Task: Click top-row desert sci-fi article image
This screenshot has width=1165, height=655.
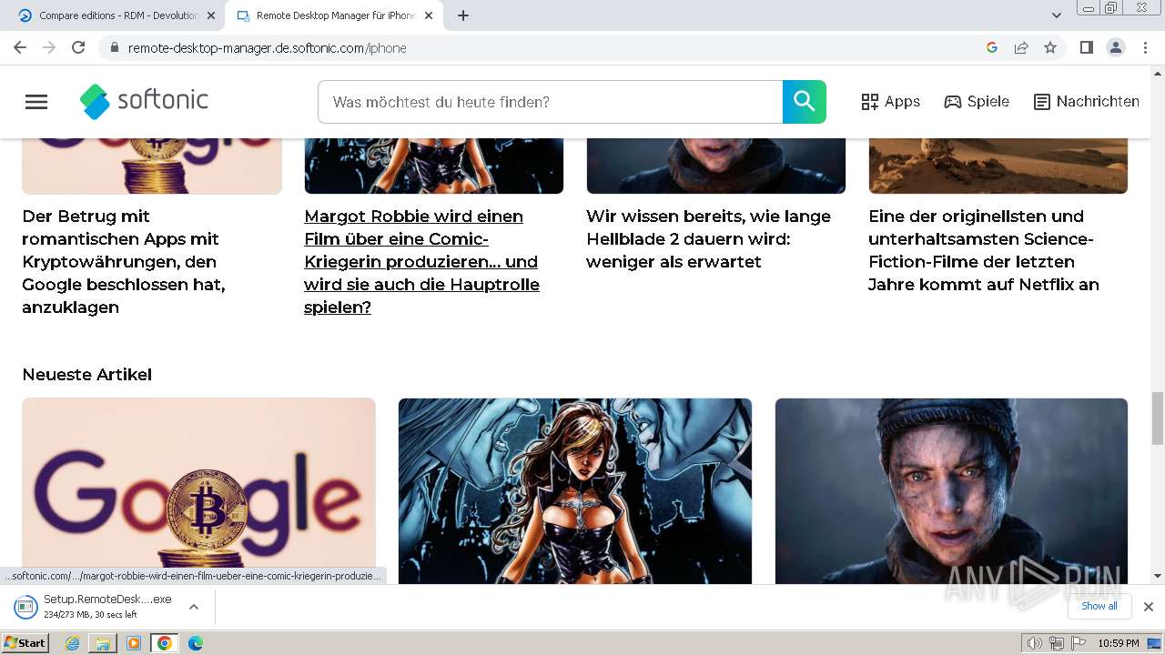Action: coord(998,166)
